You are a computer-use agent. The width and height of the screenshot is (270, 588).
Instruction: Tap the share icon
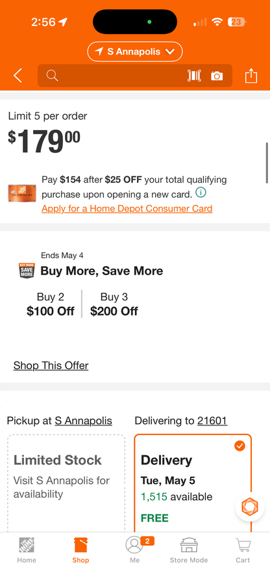[x=251, y=75]
